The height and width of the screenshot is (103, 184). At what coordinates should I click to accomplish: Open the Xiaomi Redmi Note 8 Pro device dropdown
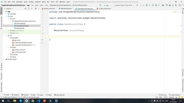(x=124, y=5)
